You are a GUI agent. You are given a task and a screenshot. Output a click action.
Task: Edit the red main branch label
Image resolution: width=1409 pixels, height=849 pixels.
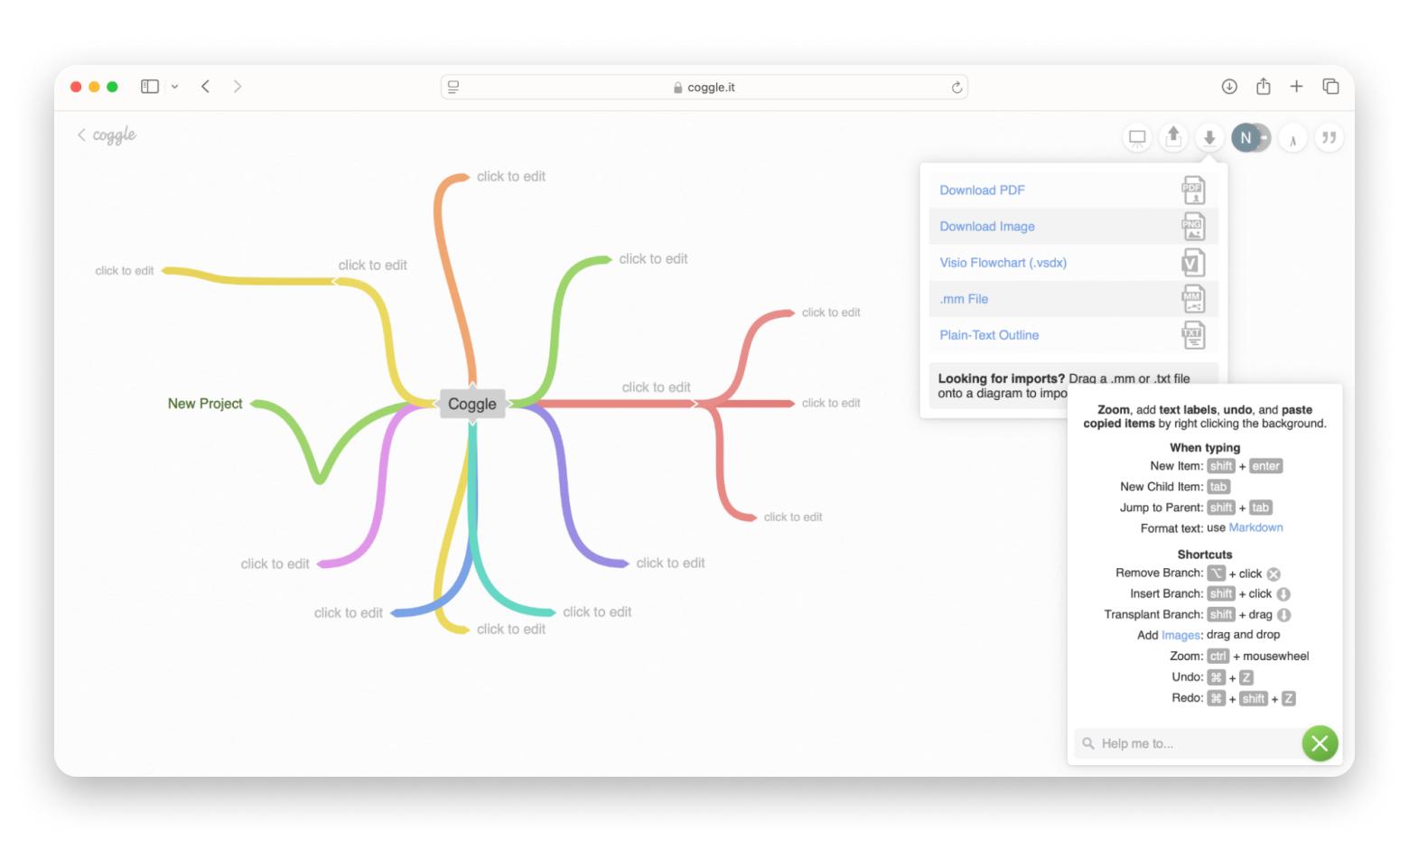coord(656,387)
